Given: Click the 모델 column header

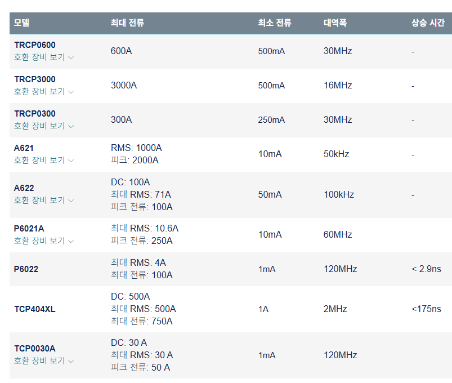Looking at the screenshot, I should click(x=22, y=23).
